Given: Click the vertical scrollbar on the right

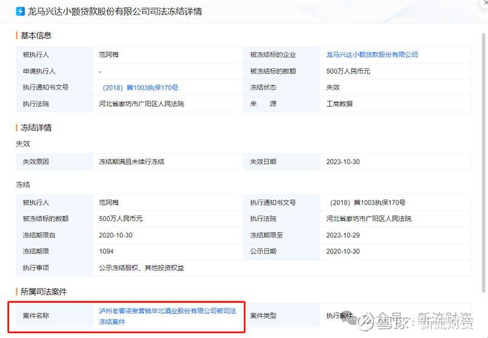Looking at the screenshot, I should click(484, 163).
